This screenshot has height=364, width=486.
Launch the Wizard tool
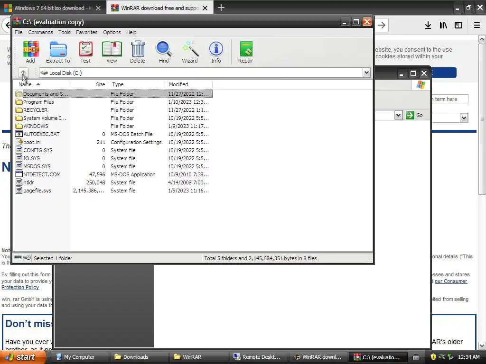click(190, 52)
